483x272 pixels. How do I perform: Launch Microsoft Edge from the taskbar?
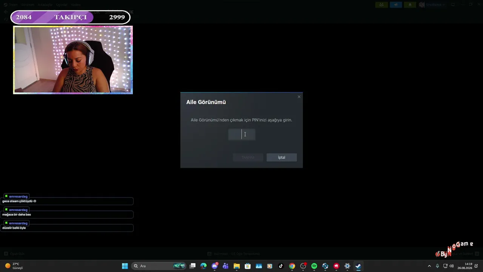coord(203,266)
